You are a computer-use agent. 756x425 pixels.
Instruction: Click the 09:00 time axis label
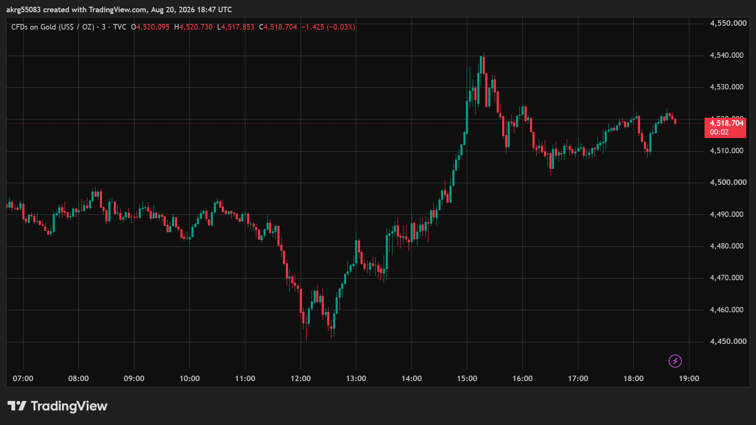pos(134,379)
